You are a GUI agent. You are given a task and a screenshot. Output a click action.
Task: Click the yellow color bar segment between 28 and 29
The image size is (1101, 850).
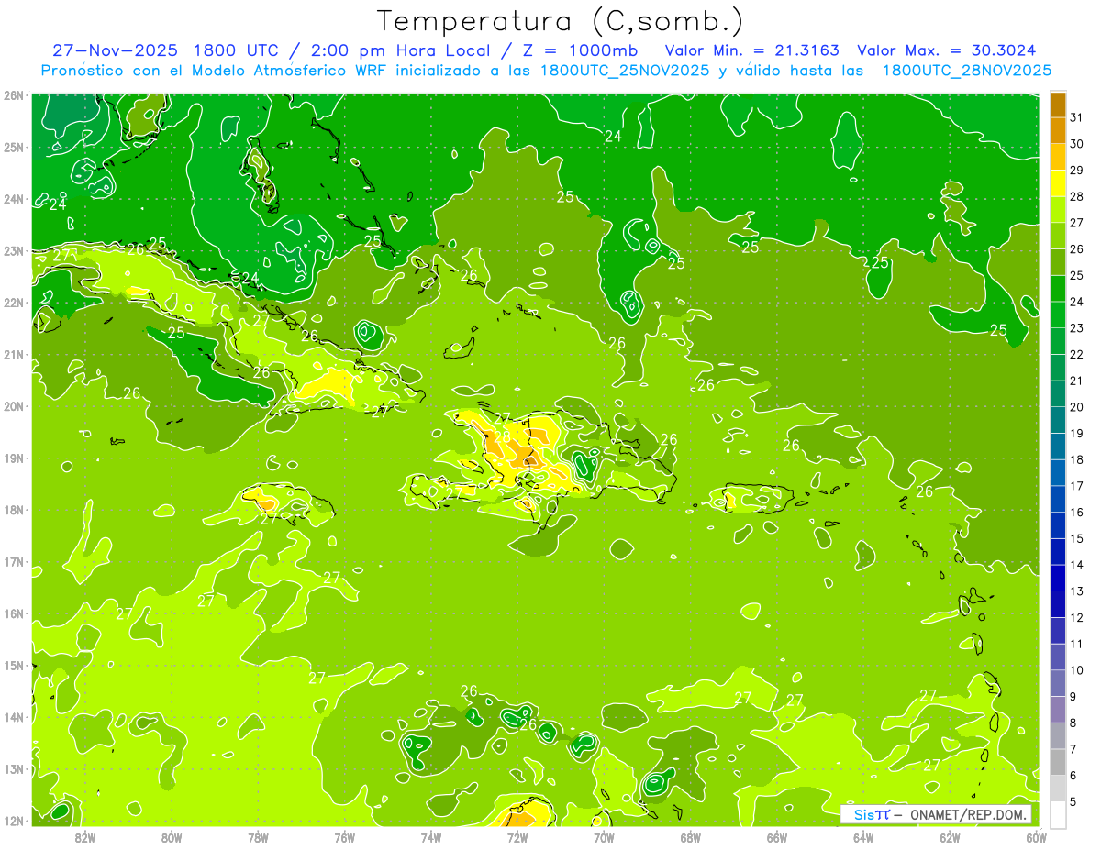(1058, 183)
